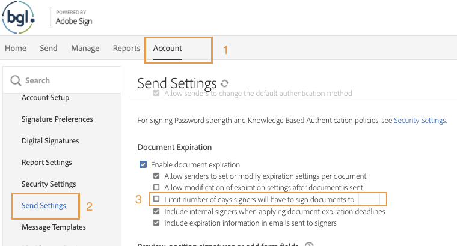Open Account Setup in sidebar
The width and height of the screenshot is (457, 246).
(x=45, y=98)
